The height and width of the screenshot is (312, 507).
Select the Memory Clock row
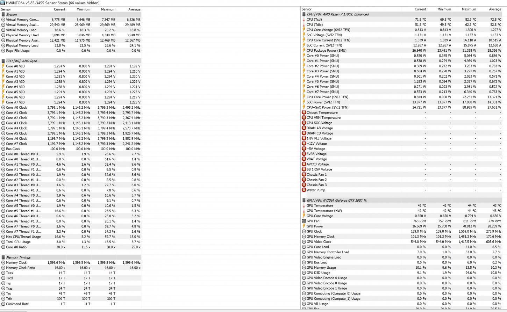[x=71, y=262]
